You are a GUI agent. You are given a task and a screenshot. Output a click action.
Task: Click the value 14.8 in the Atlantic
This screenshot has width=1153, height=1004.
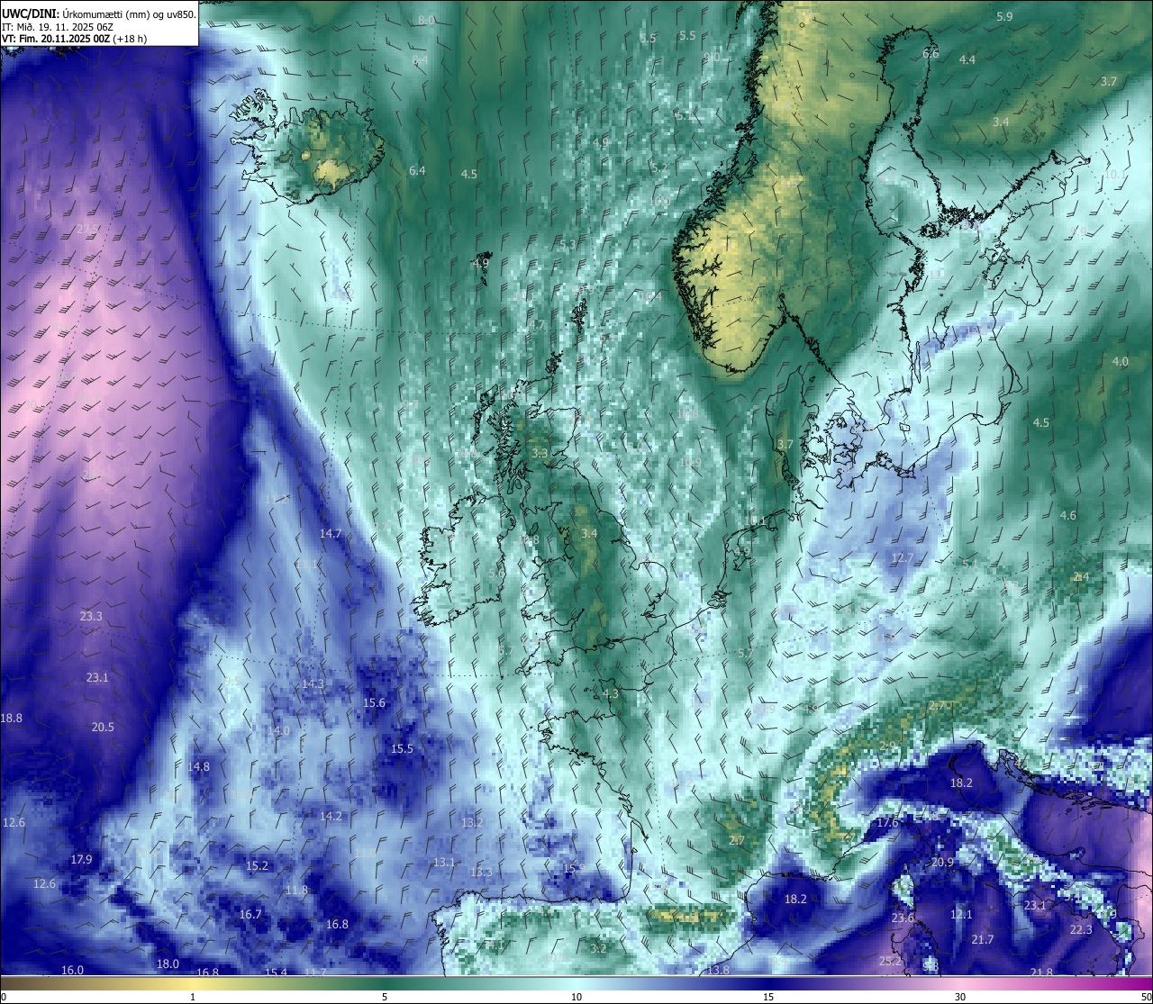[x=198, y=766]
